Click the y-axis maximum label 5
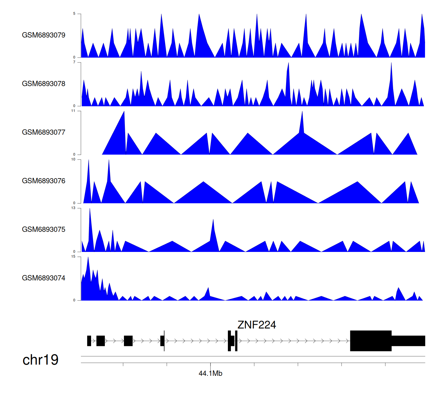Viewport: 448px width, 394px height. coord(74,14)
